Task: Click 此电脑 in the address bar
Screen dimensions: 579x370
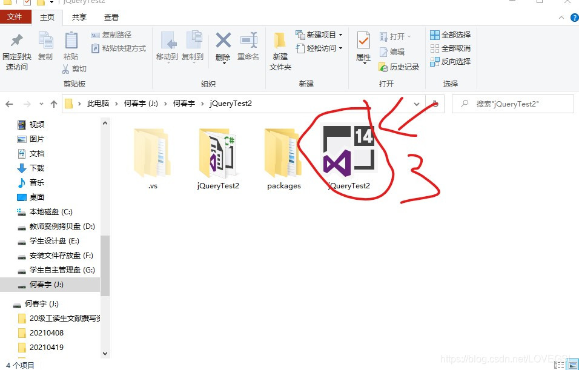Action: point(98,104)
